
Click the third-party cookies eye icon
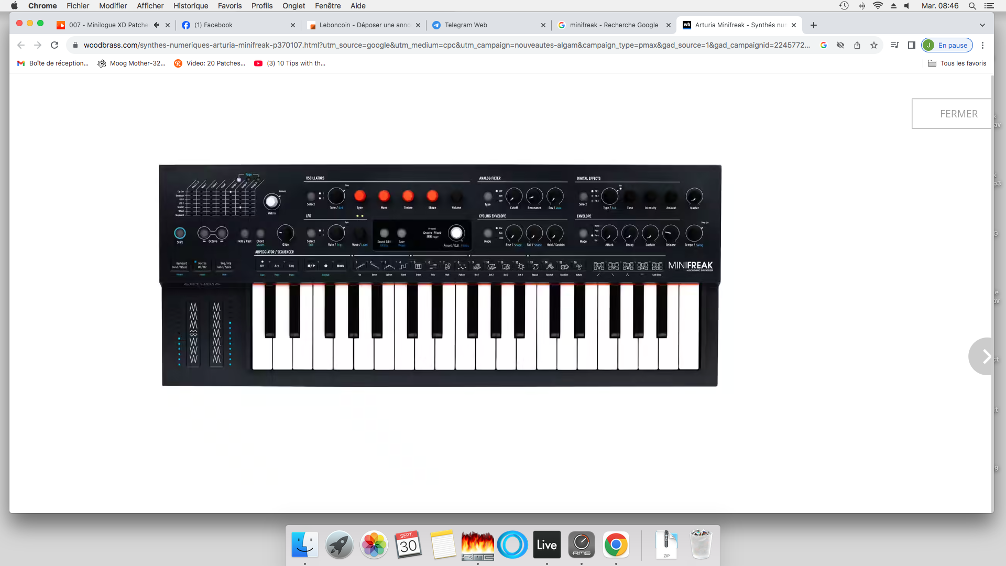[840, 45]
